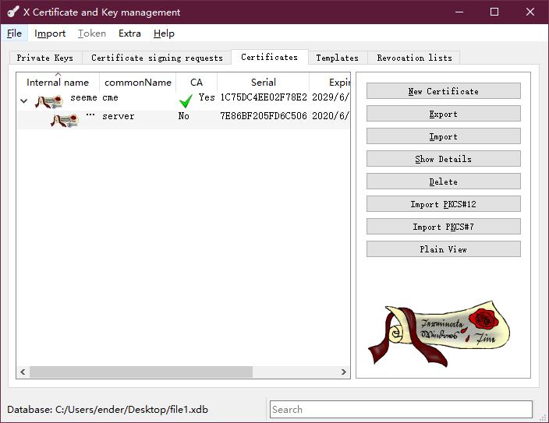The image size is (549, 423).
Task: Sort by the Serial column header
Action: click(264, 83)
